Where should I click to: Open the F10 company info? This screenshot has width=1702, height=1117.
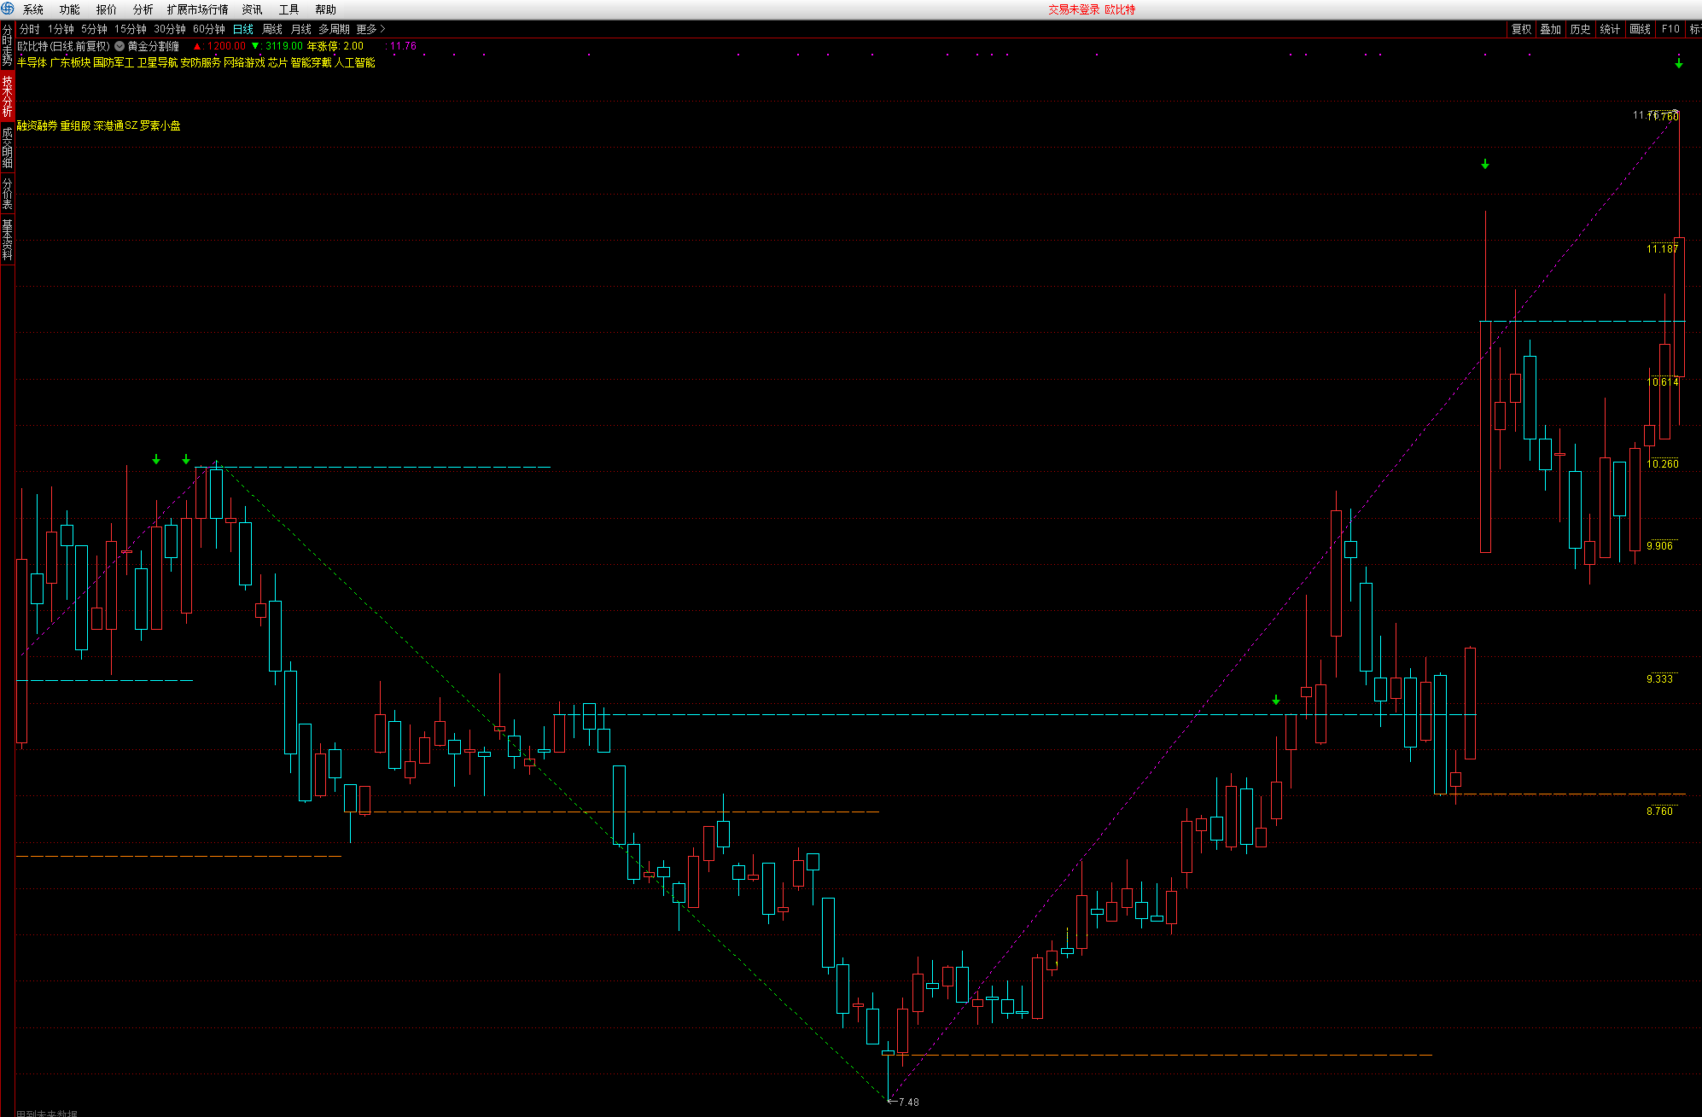point(1670,29)
